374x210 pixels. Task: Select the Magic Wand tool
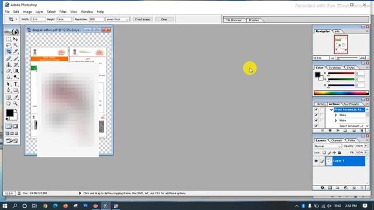(x=16, y=45)
